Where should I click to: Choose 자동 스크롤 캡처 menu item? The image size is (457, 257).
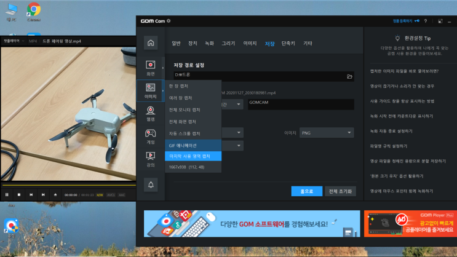point(193,133)
